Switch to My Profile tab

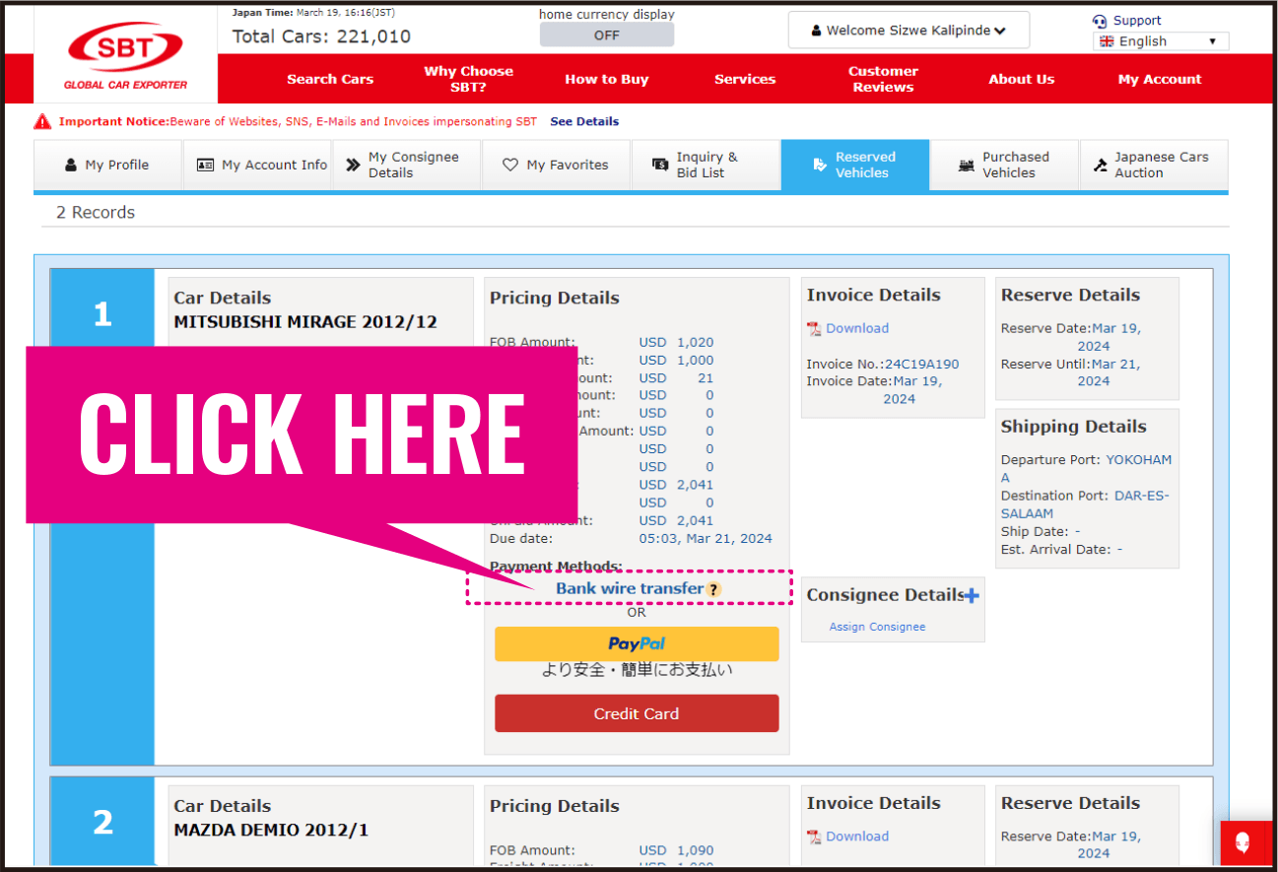[107, 165]
